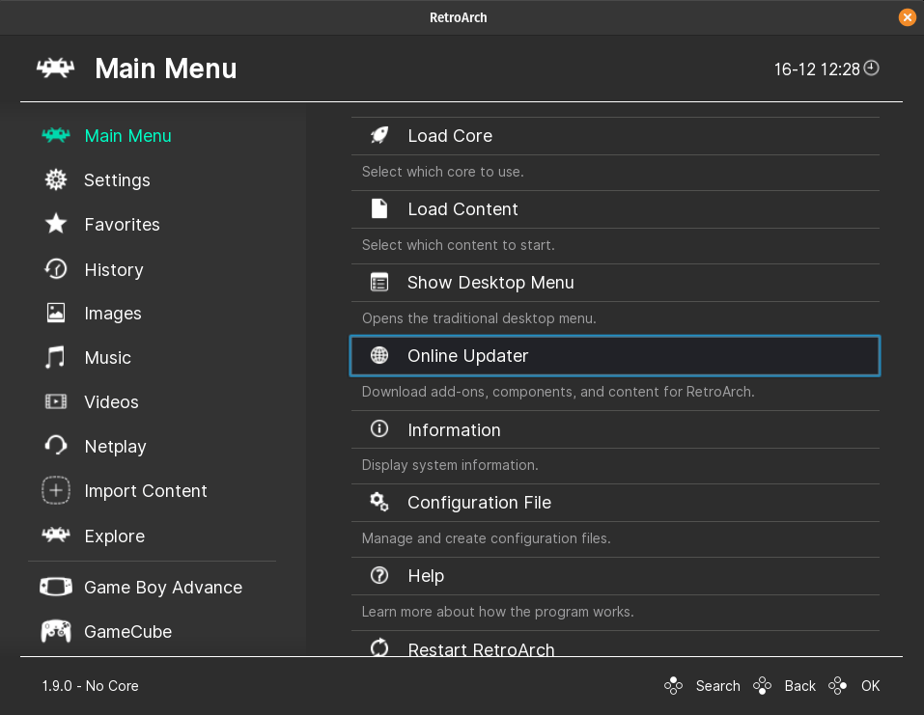Viewport: 924px width, 715px height.
Task: Click the document icon for Load Content
Action: [x=379, y=209]
